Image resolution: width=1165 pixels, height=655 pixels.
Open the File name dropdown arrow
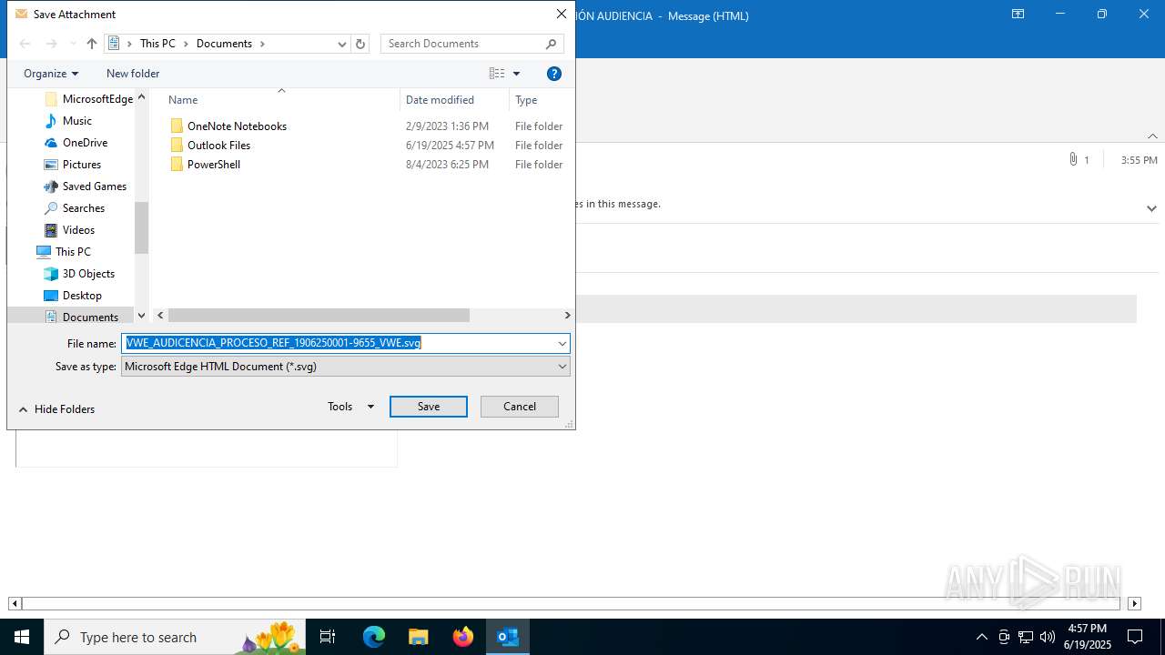(x=562, y=343)
